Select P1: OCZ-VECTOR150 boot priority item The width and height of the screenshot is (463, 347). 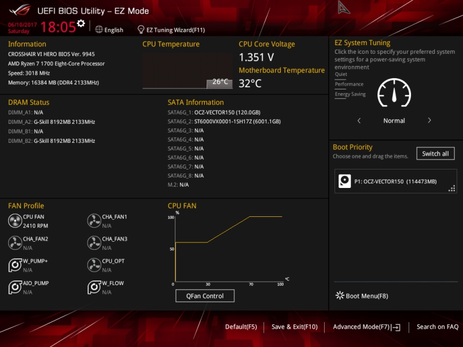click(396, 181)
